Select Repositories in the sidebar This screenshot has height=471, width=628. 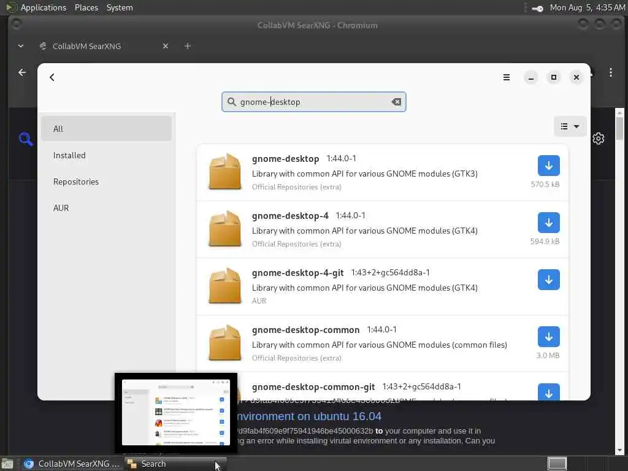pos(106,182)
